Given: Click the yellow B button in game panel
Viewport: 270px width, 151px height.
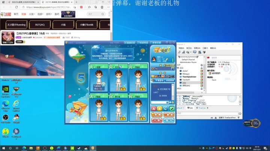Looking at the screenshot, I should [159, 108].
